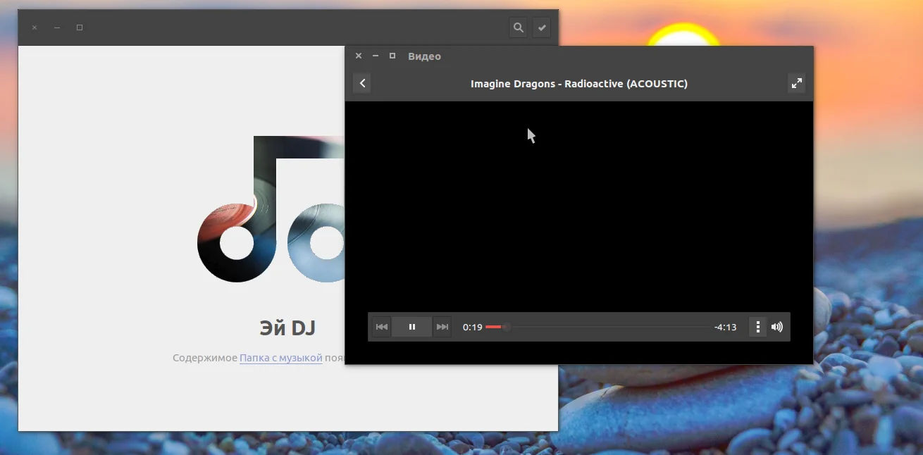Screen dimensions: 923x455
Task: Open search in the music window
Action: tap(519, 27)
